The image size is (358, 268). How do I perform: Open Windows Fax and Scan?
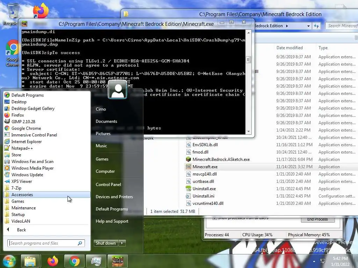click(x=47, y=161)
